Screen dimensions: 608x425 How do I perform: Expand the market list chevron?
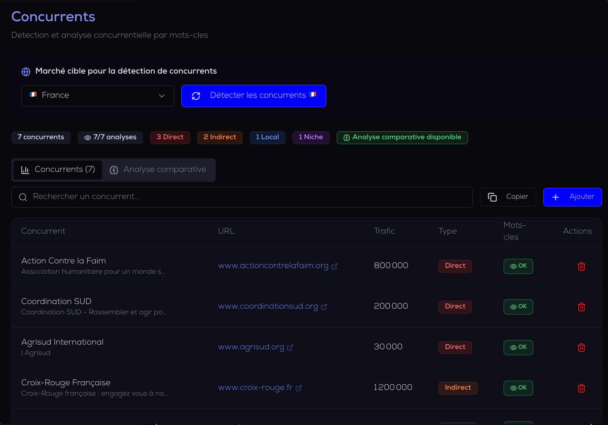pyautogui.click(x=162, y=96)
